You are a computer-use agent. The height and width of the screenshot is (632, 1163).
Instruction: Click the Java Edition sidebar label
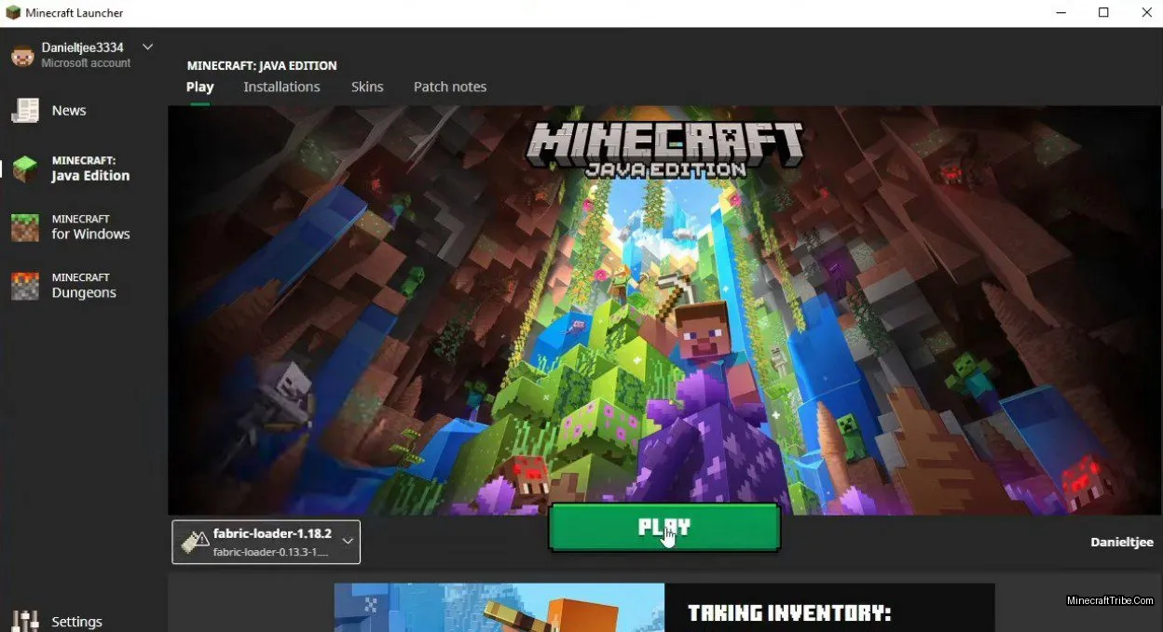(90, 168)
